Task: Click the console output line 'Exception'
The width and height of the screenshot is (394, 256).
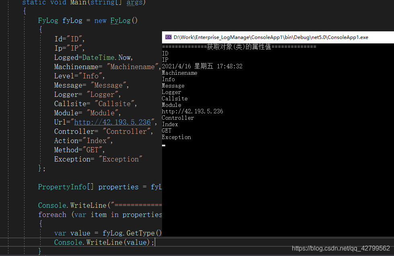Action: (x=176, y=137)
